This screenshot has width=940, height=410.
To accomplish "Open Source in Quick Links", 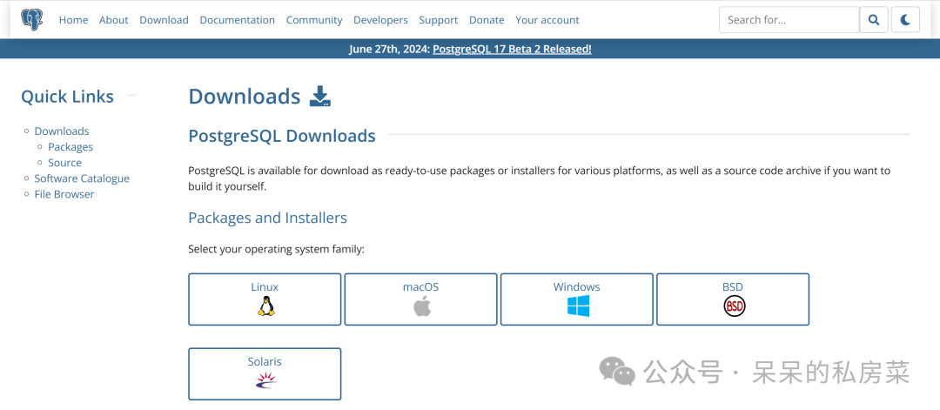I will pyautogui.click(x=64, y=163).
